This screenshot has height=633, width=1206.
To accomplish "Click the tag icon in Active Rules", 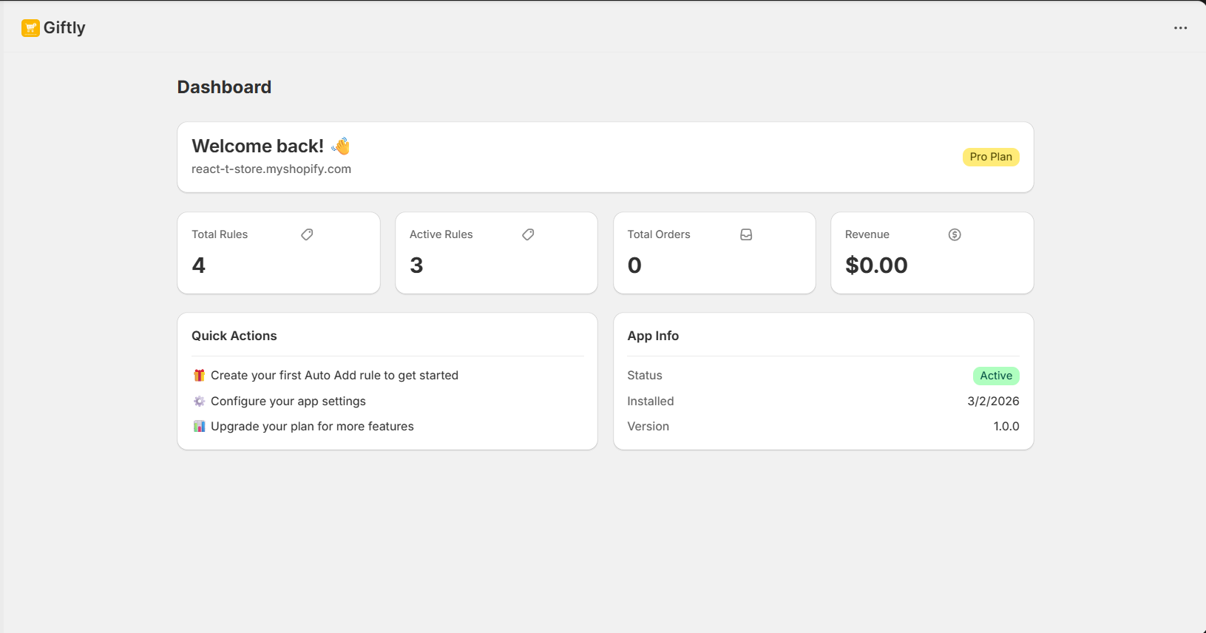I will point(528,234).
